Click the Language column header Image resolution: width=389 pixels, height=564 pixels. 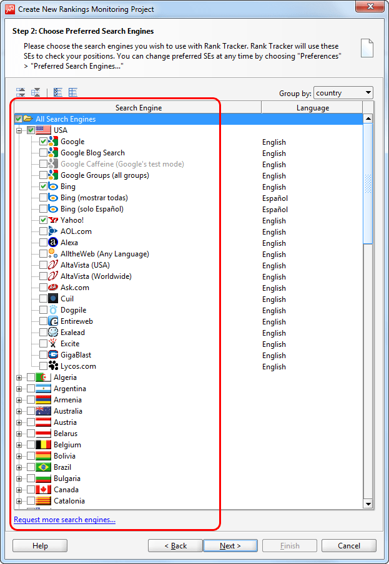[312, 107]
